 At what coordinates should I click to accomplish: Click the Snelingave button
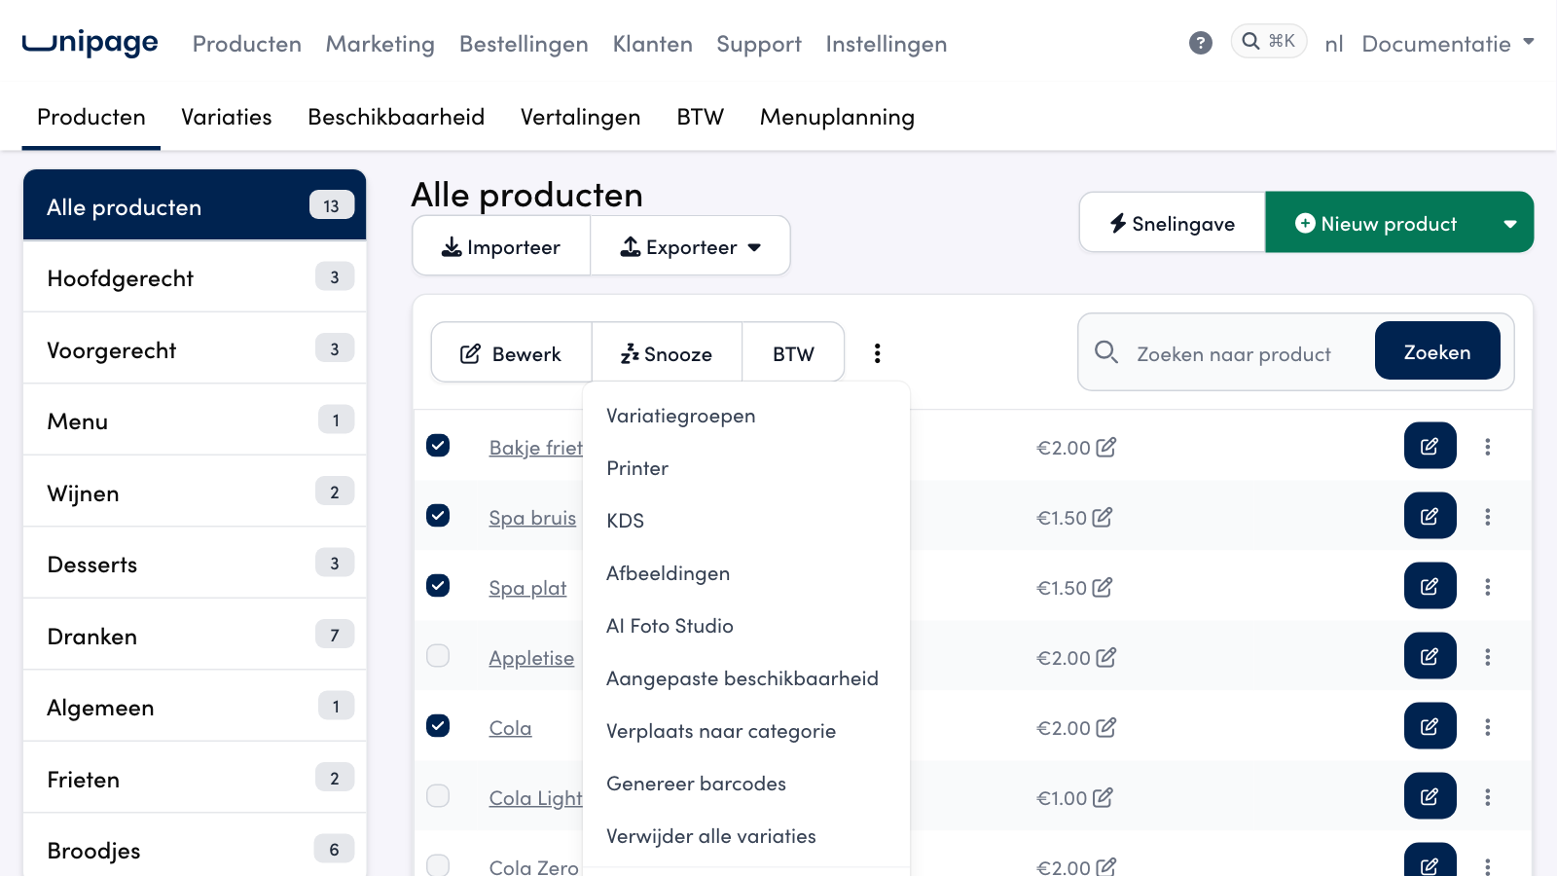1173,224
